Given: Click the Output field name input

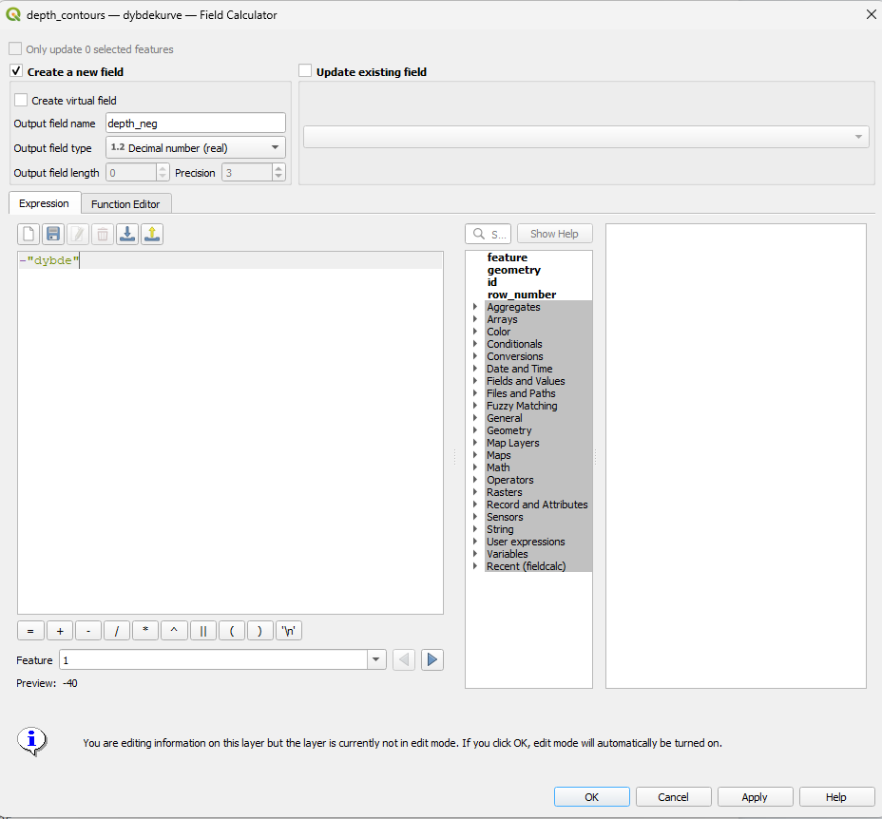Looking at the screenshot, I should pyautogui.click(x=195, y=123).
